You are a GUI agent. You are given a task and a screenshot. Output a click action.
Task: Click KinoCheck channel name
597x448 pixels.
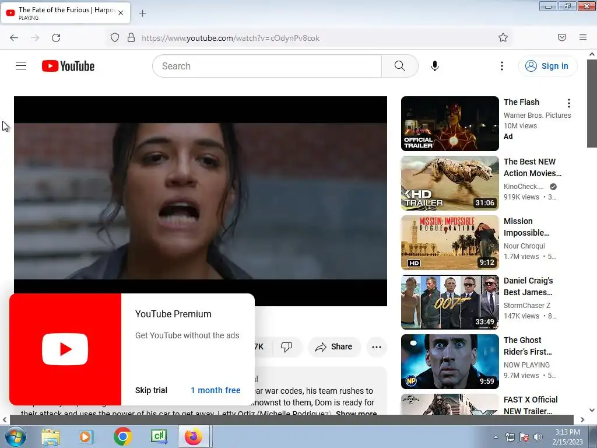pyautogui.click(x=523, y=186)
